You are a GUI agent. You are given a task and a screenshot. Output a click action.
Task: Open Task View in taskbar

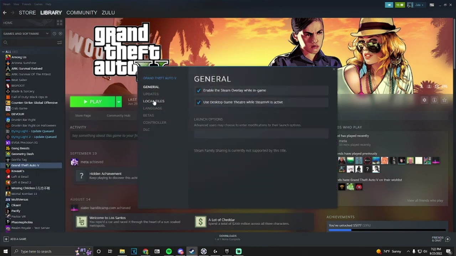pos(110,251)
